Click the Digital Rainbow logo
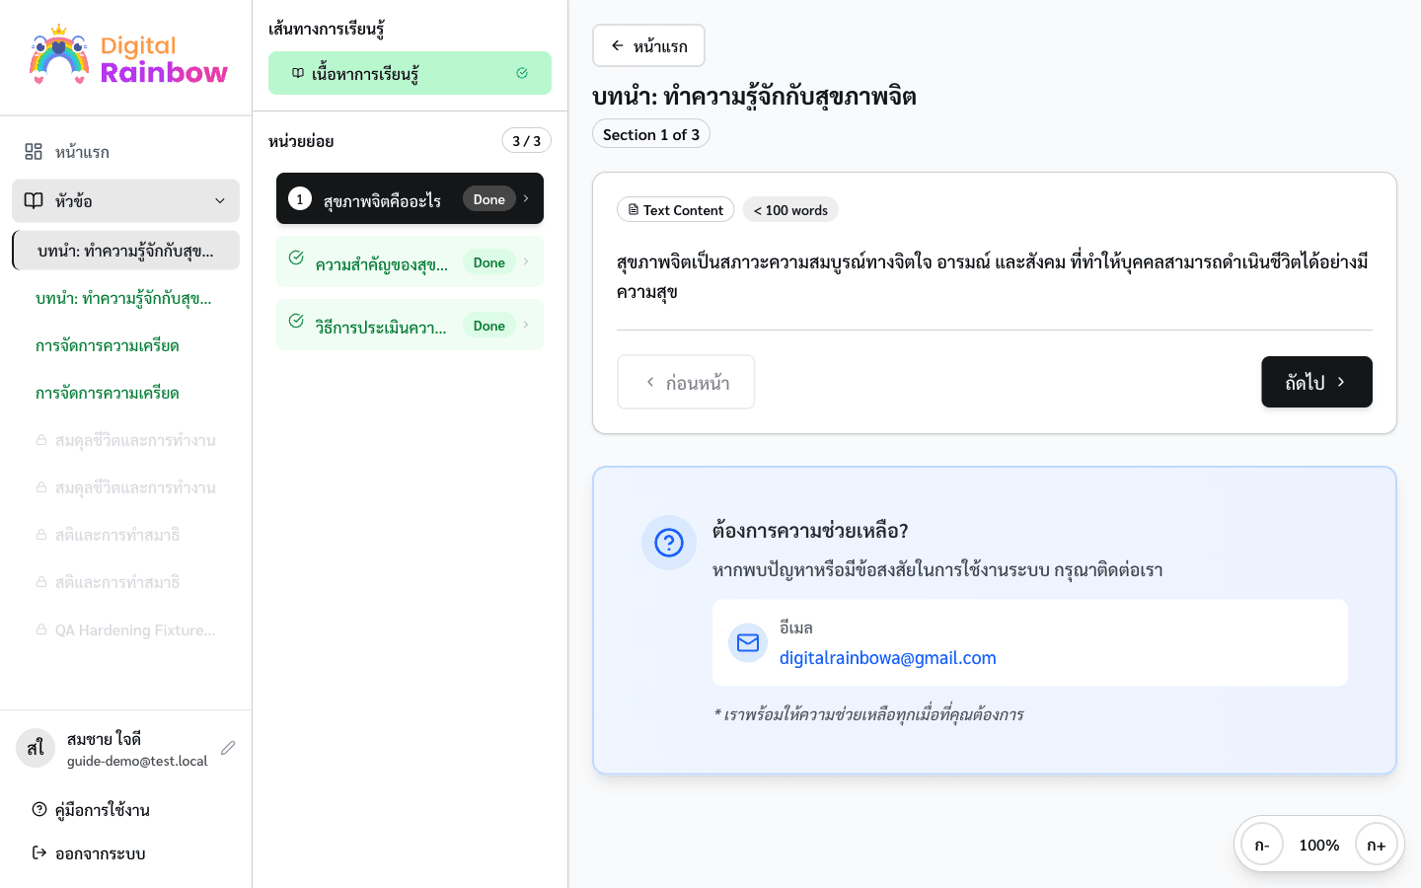The image size is (1421, 888). tap(128, 57)
